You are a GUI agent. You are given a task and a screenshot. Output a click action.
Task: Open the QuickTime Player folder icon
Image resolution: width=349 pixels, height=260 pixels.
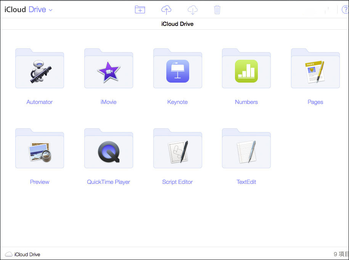pos(109,148)
